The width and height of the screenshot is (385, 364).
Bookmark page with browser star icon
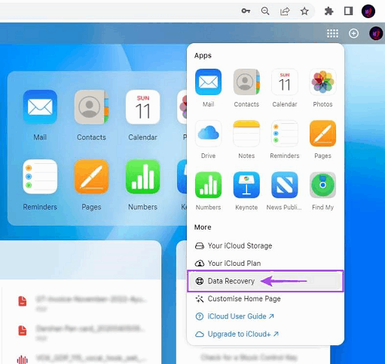[x=304, y=11]
